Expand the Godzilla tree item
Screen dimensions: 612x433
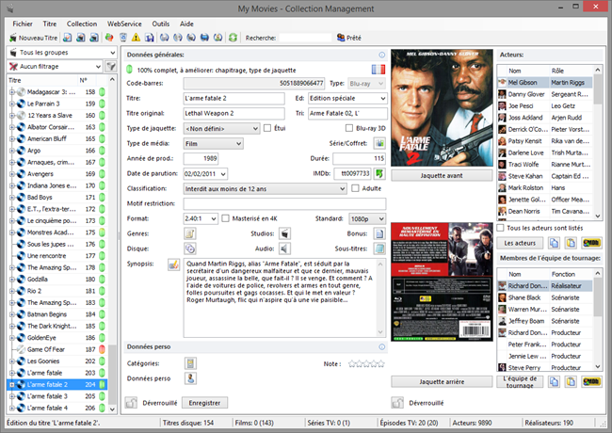[12, 280]
